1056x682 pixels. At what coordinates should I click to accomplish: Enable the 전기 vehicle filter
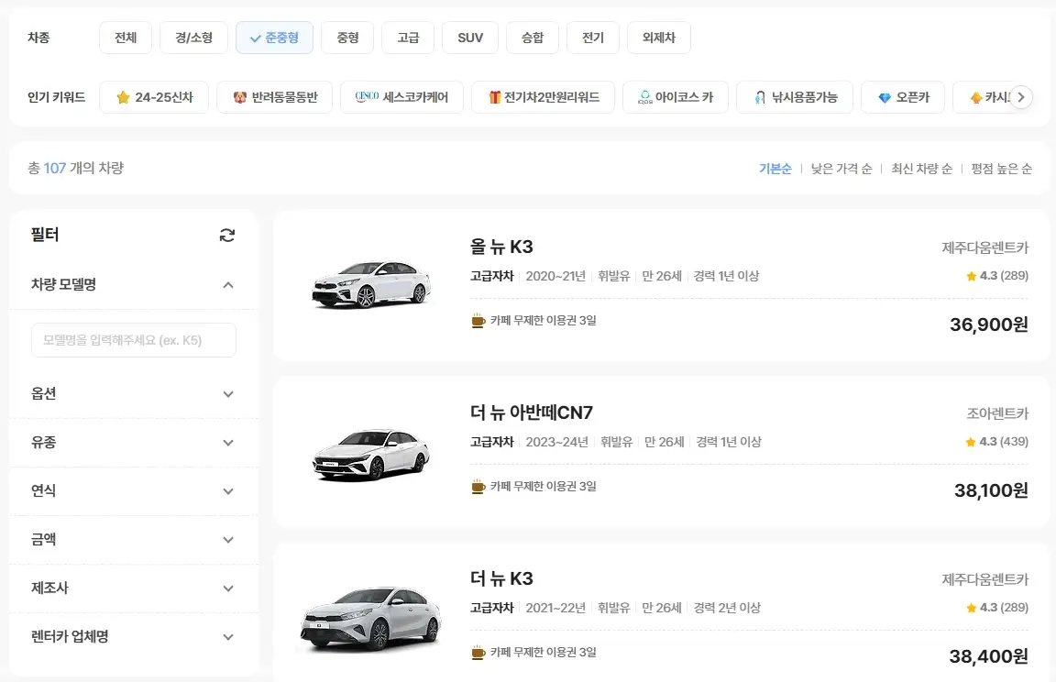pyautogui.click(x=592, y=37)
